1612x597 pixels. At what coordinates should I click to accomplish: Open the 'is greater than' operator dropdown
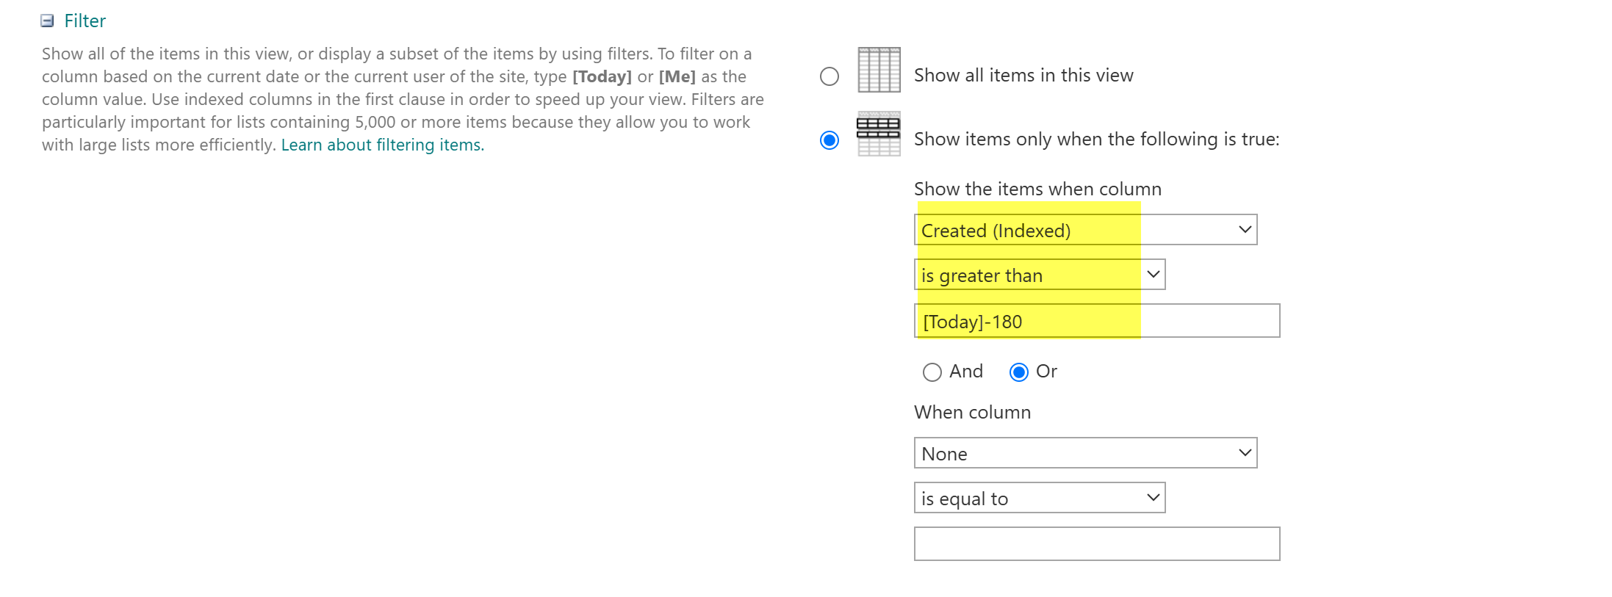pos(1039,275)
